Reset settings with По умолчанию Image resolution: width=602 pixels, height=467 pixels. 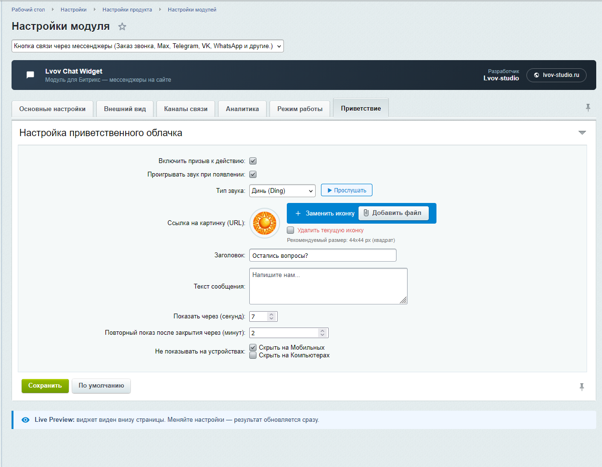point(101,386)
